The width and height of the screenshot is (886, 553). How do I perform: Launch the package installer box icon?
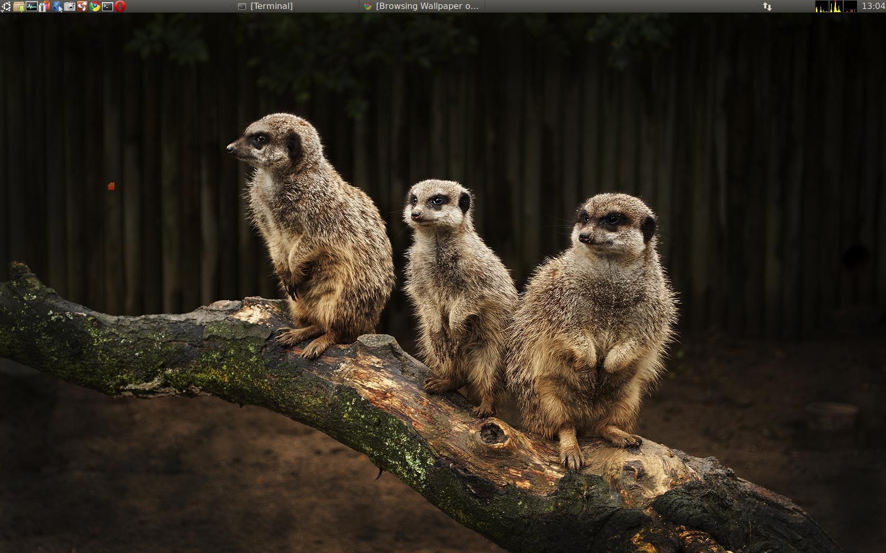click(19, 6)
